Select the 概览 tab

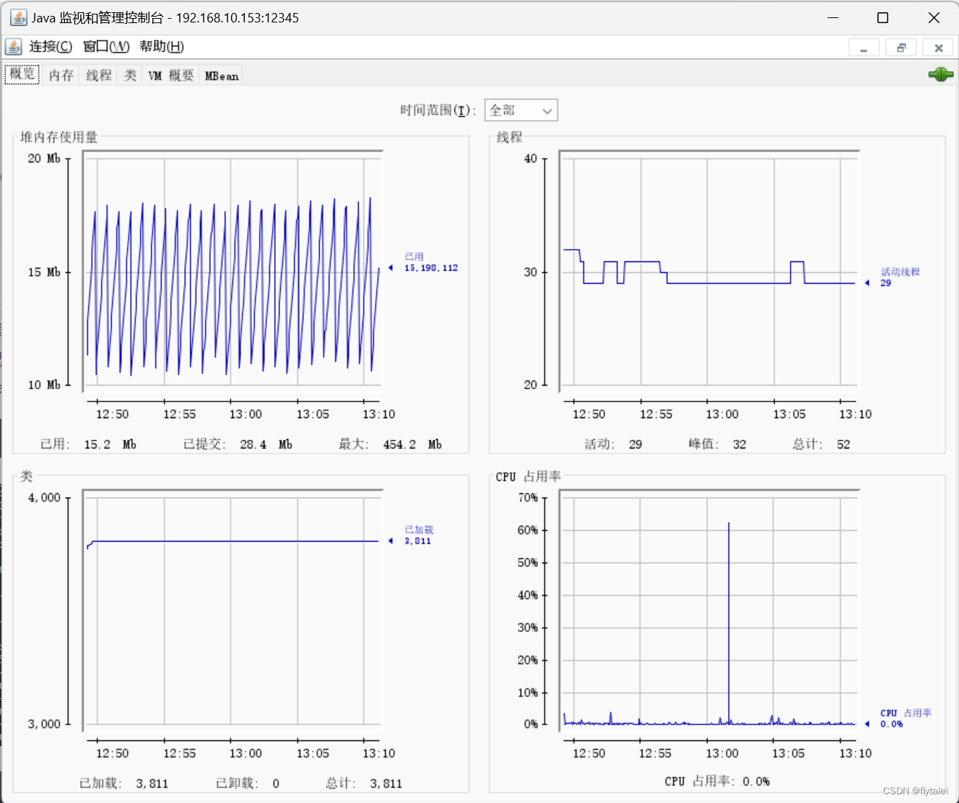coord(22,74)
